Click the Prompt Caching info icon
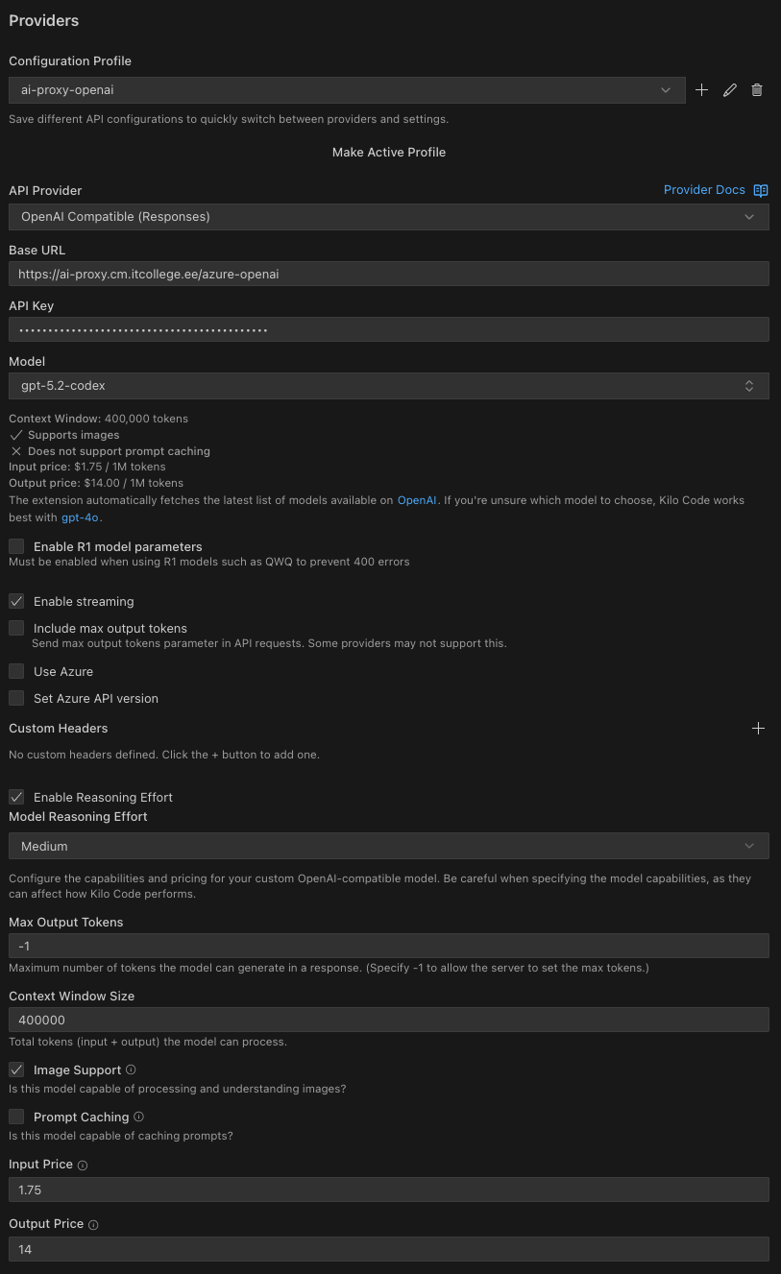The image size is (781, 1274). (139, 1117)
